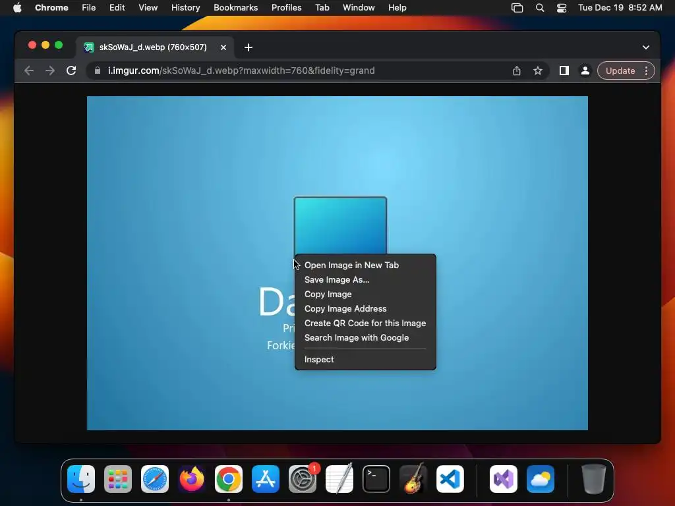Click the Update button in Chrome toolbar
Image resolution: width=675 pixels, height=506 pixels.
[620, 70]
